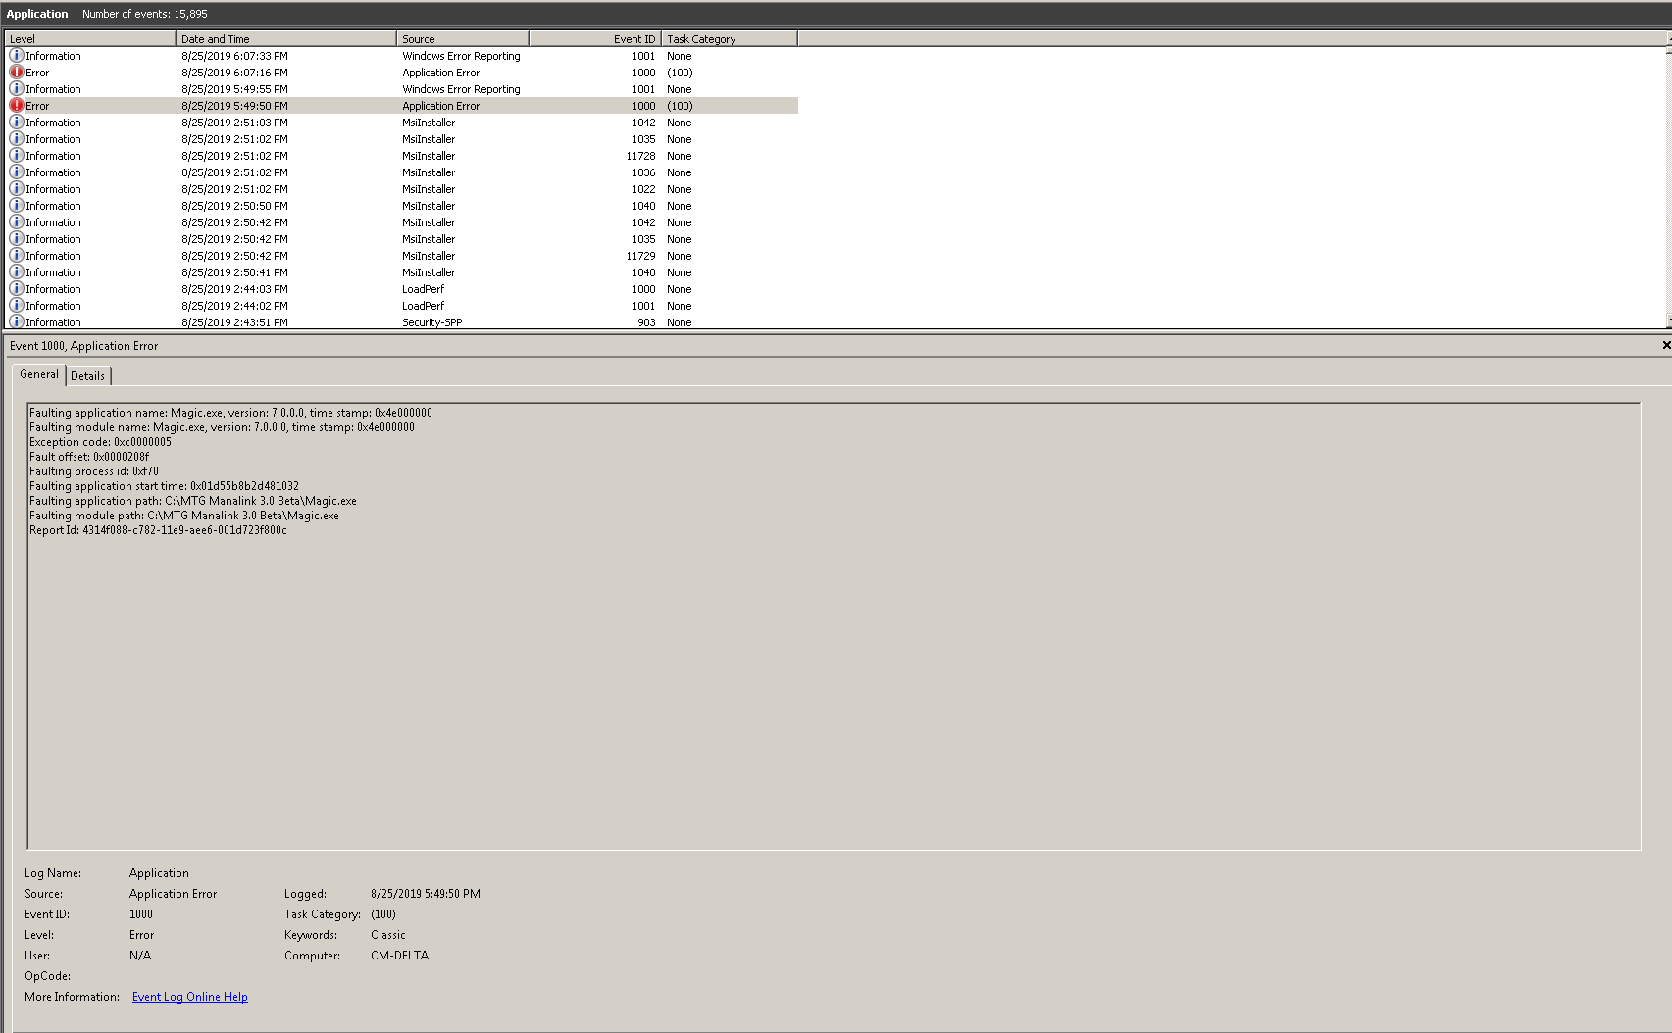Click the Keywords value 'Classic'
The width and height of the screenshot is (1672, 1033).
click(x=388, y=935)
